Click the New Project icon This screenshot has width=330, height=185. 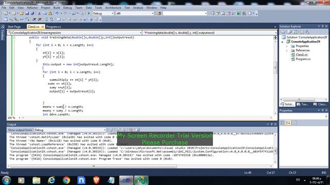pos(6,13)
